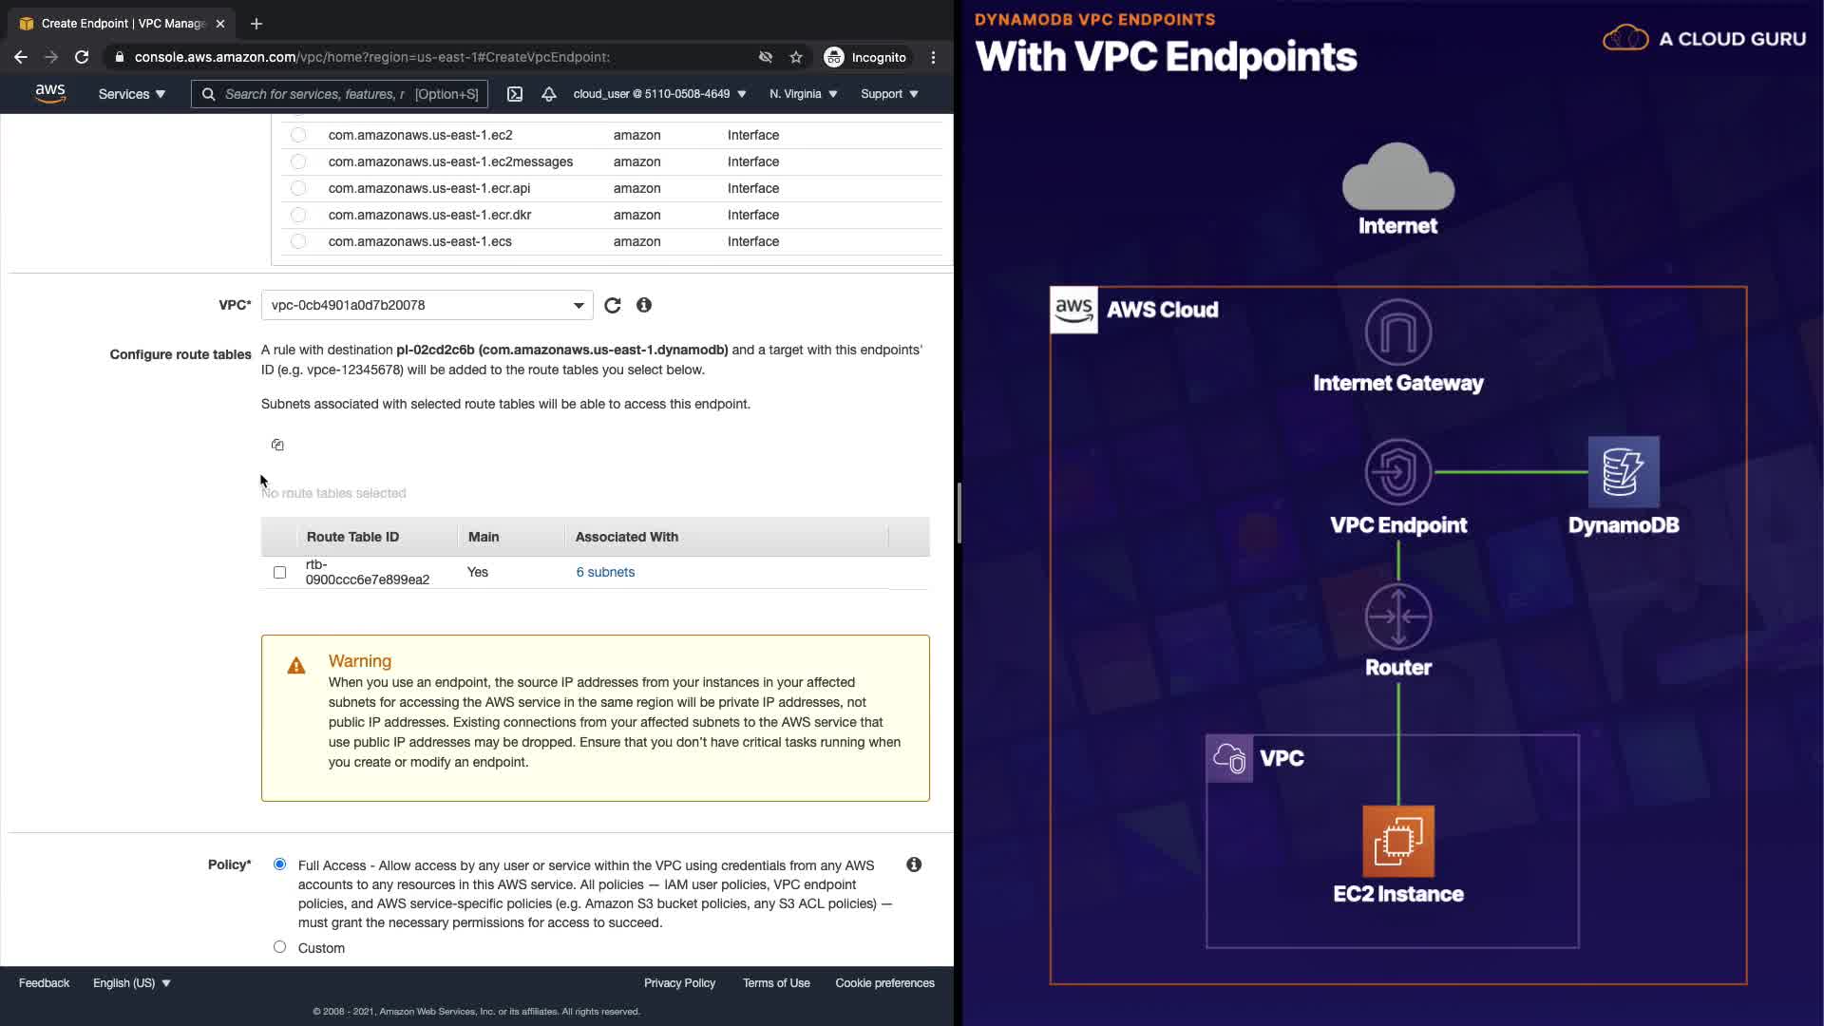The height and width of the screenshot is (1026, 1824).
Task: Open the Support menu
Action: click(x=889, y=94)
